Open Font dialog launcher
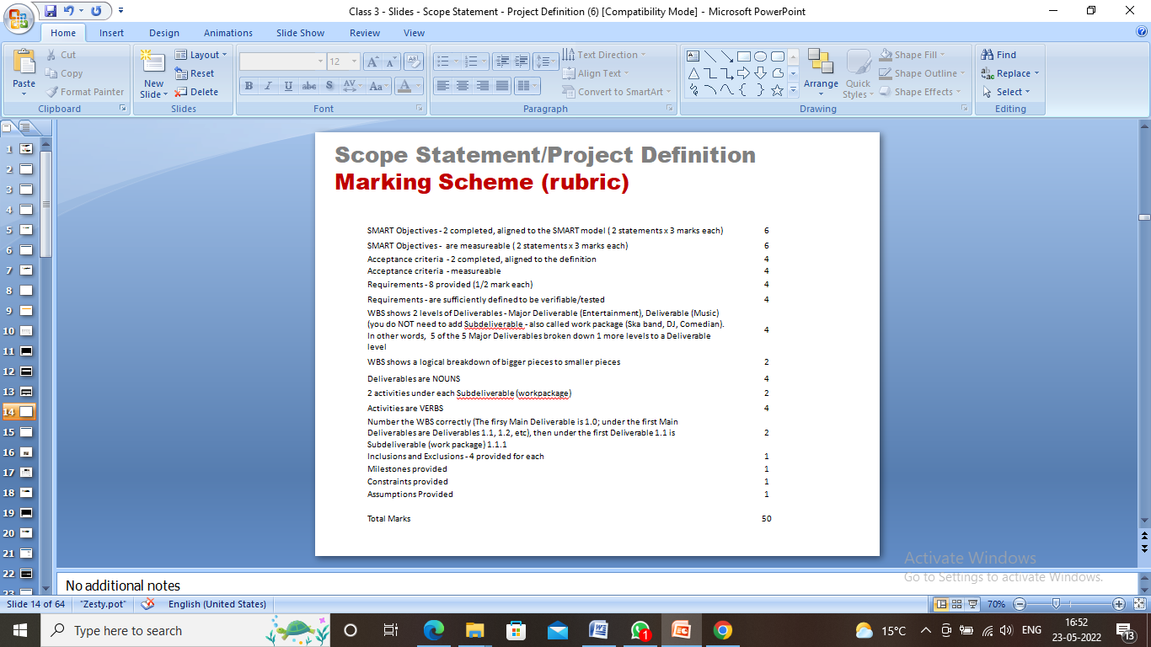 pyautogui.click(x=420, y=109)
